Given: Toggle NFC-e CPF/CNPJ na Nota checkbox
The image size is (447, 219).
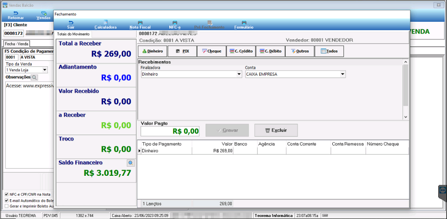Looking at the screenshot, I should click(x=7, y=194).
